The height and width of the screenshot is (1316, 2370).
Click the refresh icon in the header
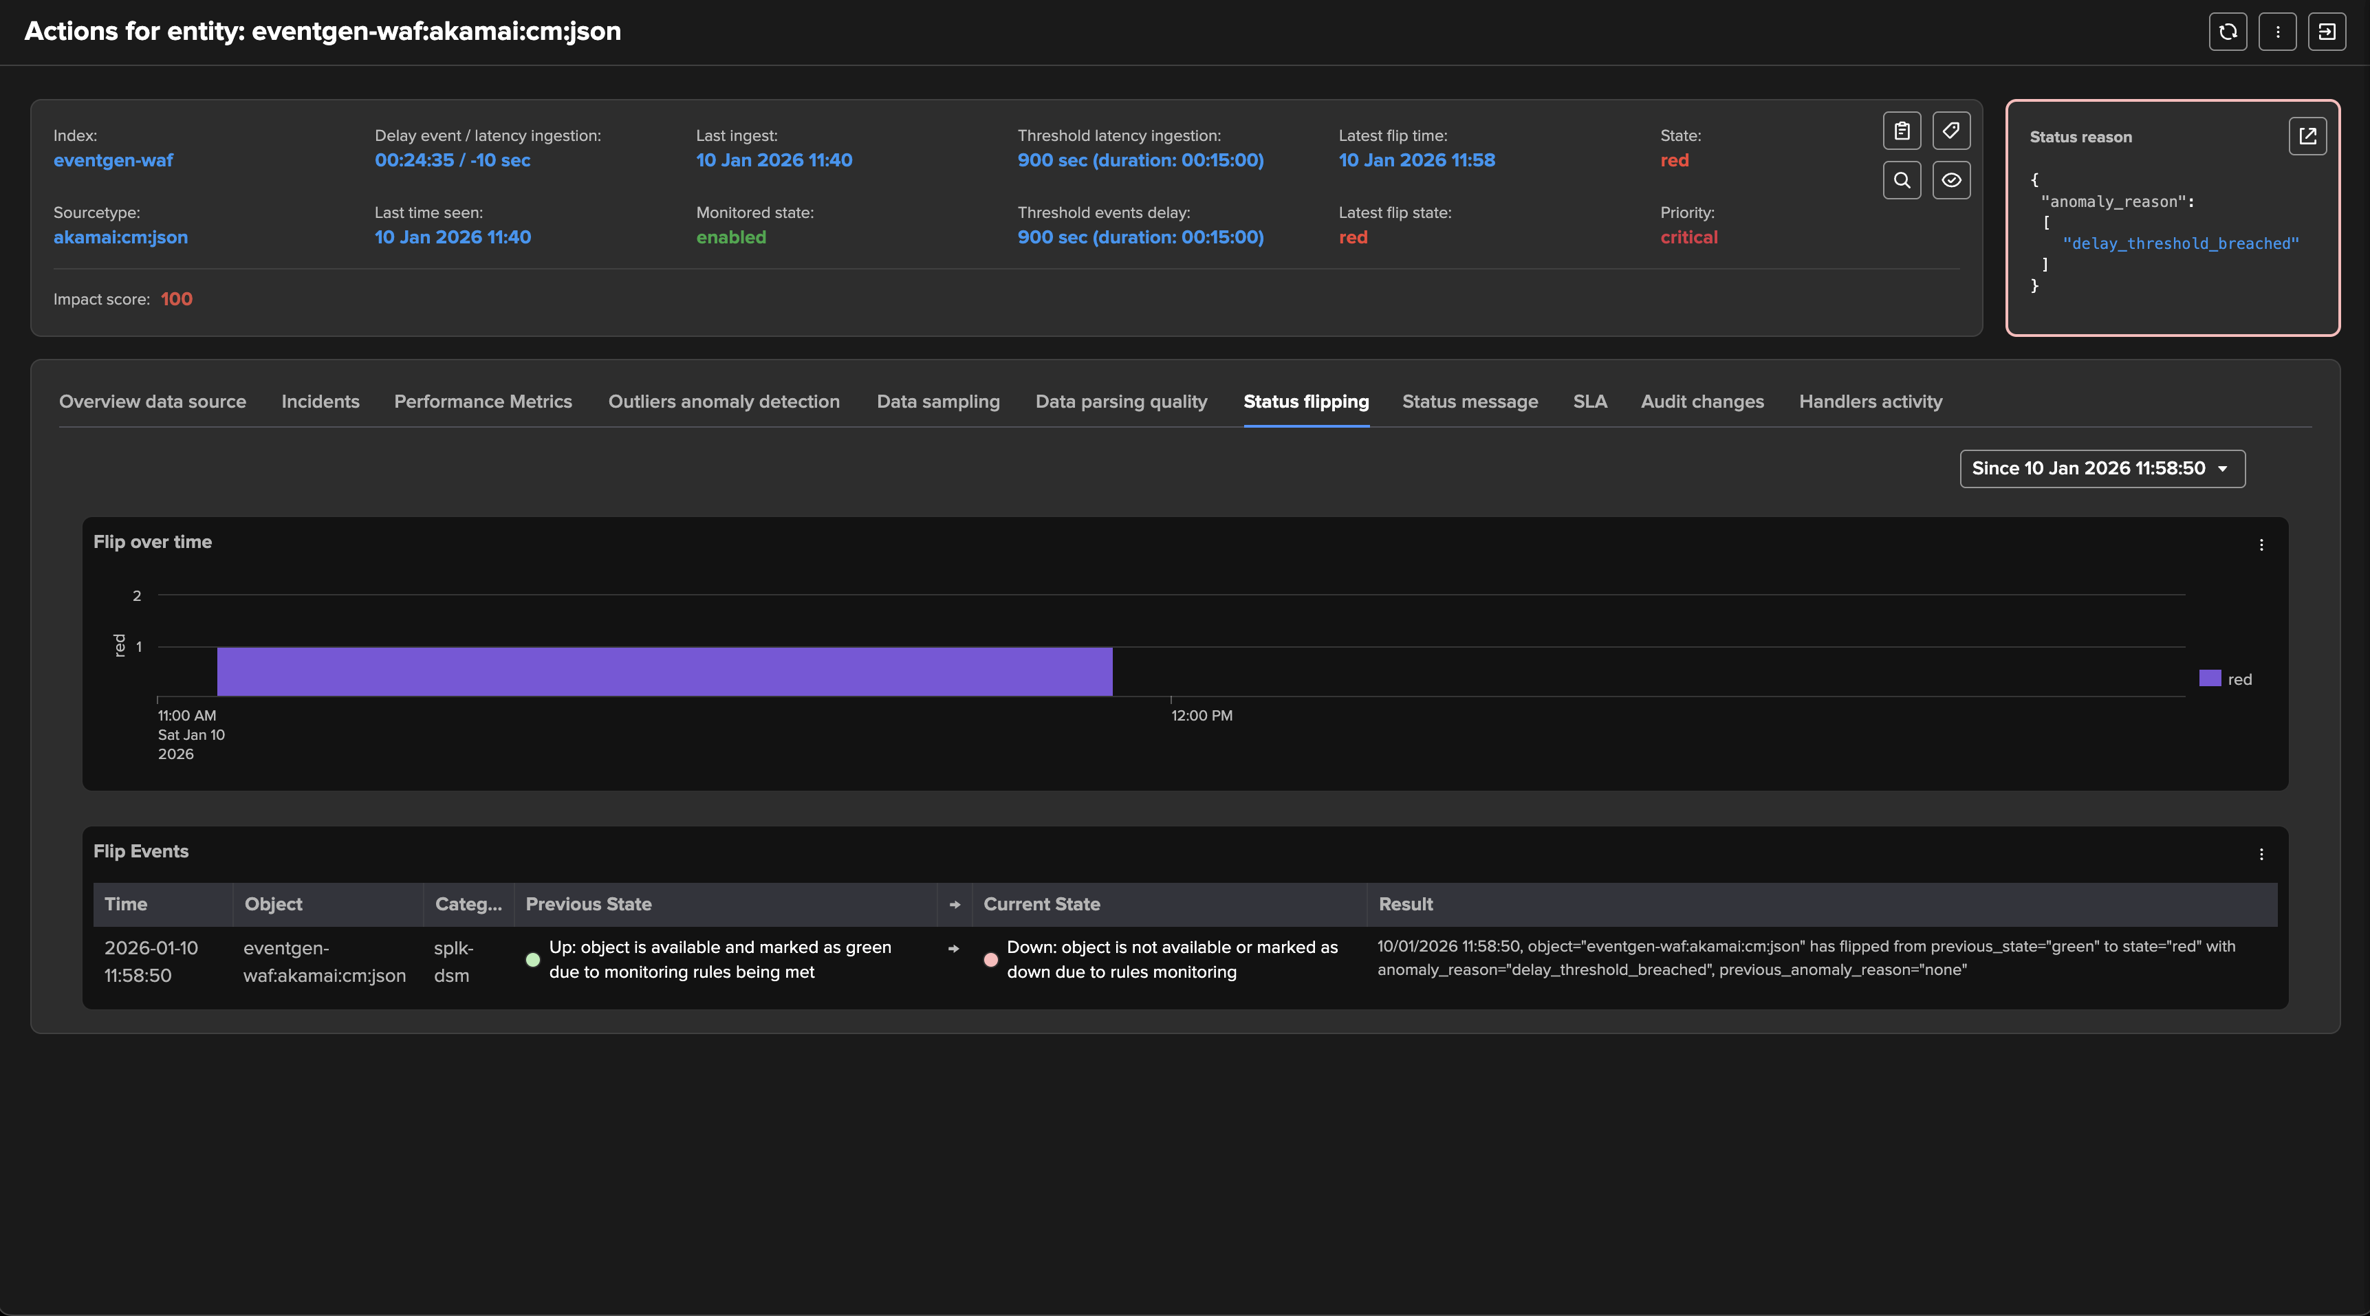2228,32
